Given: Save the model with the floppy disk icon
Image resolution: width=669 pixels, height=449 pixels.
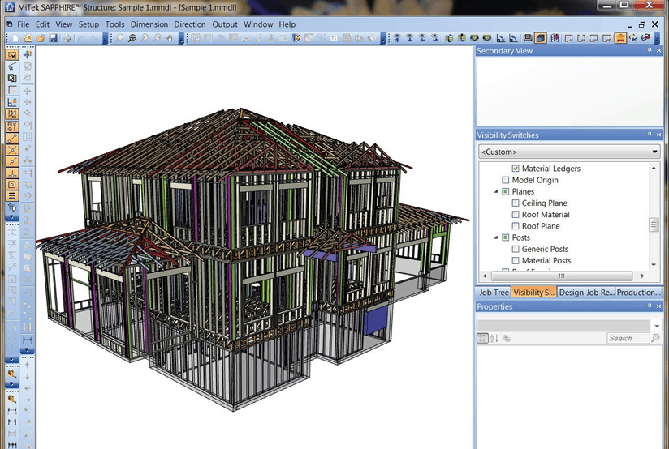Looking at the screenshot, I should (x=53, y=38).
